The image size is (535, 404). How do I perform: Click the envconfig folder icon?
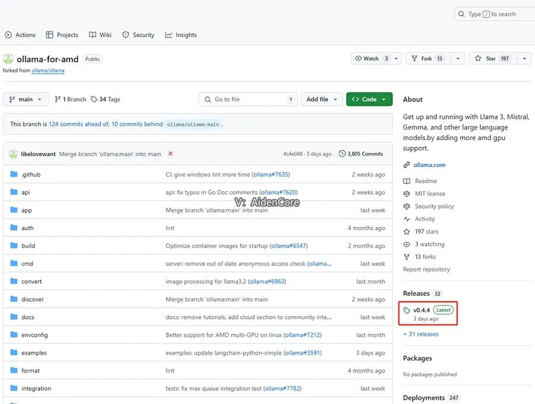point(14,334)
